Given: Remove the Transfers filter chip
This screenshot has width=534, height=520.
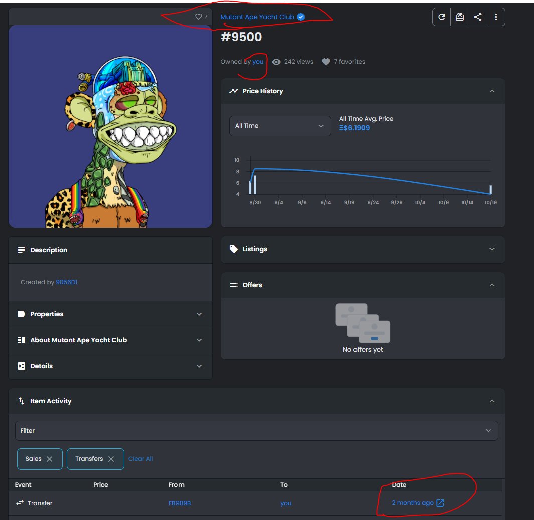Looking at the screenshot, I should point(111,459).
